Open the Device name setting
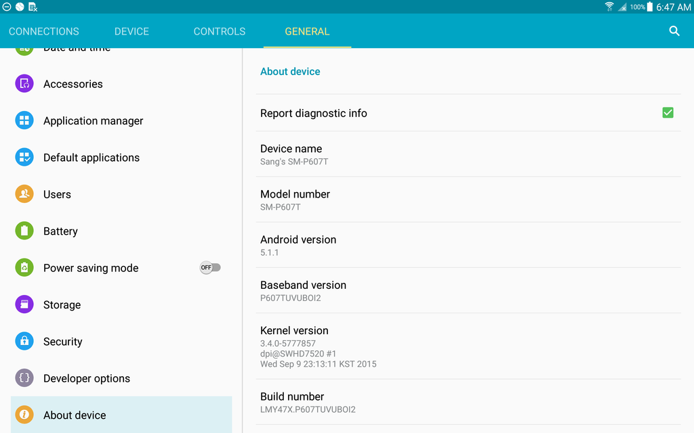This screenshot has width=694, height=433. click(468, 154)
